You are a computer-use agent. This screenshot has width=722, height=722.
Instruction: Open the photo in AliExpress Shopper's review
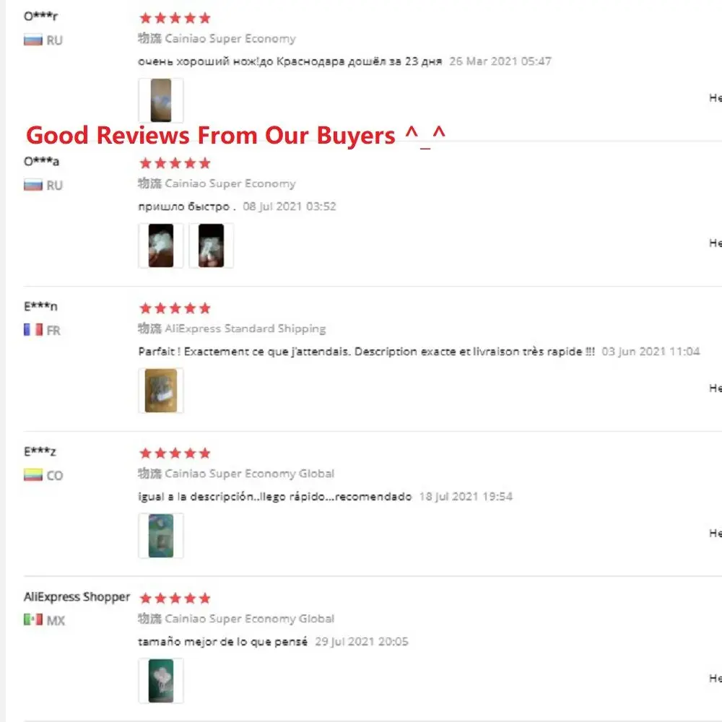pos(161,681)
